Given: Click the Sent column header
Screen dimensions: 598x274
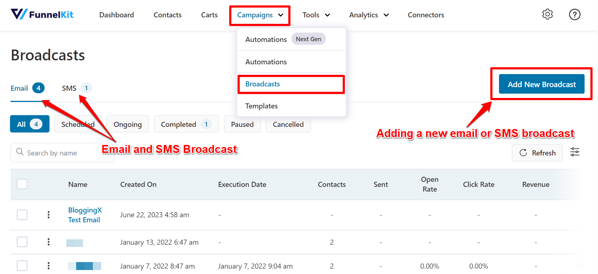Looking at the screenshot, I should 381,184.
